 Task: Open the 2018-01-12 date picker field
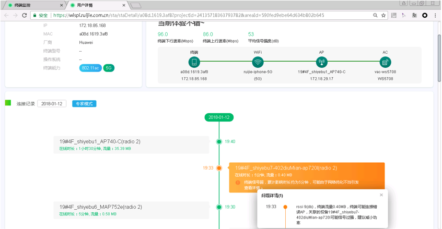(52, 104)
